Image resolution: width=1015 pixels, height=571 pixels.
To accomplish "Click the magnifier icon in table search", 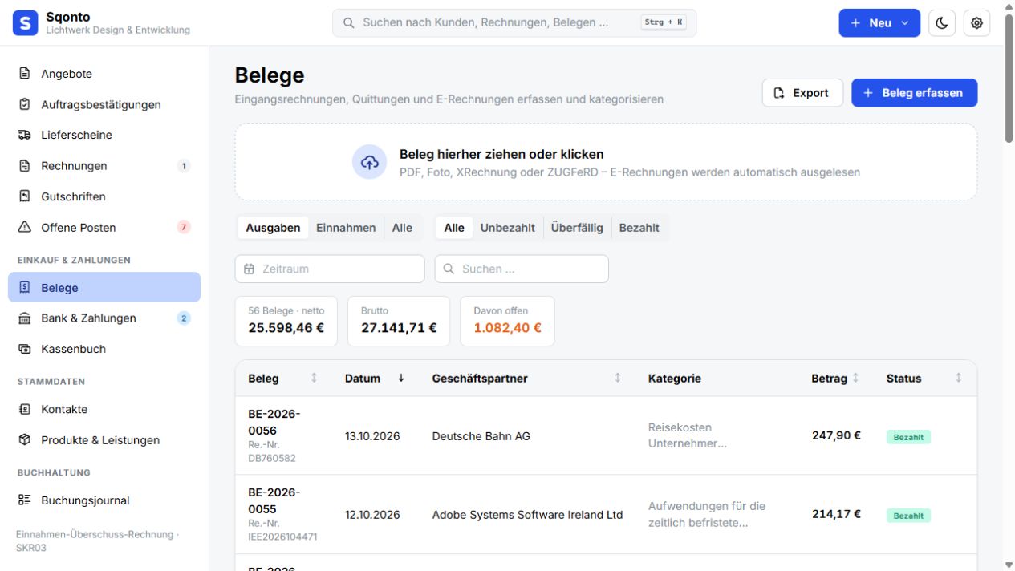I will click(x=449, y=269).
